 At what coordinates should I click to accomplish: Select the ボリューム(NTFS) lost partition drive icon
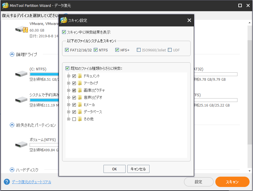(x=21, y=144)
